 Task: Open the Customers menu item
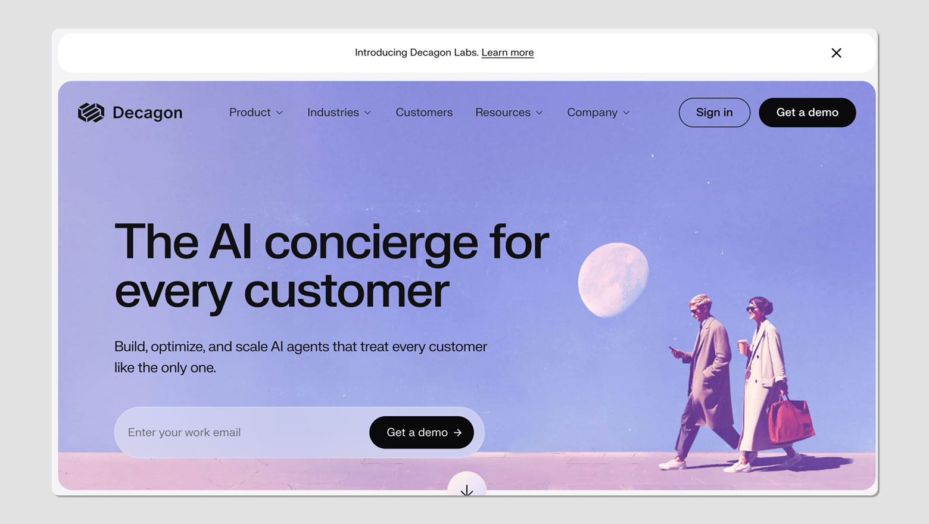tap(424, 113)
